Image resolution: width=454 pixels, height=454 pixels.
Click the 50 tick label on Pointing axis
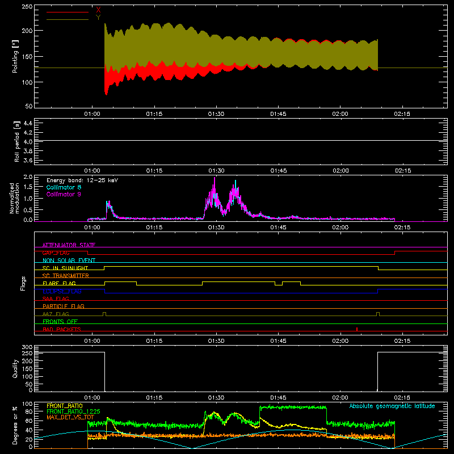pyautogui.click(x=29, y=106)
